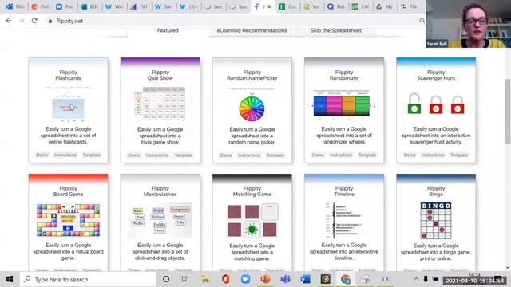511x287 pixels.
Task: Get the Randomizer Template
Action: (367, 155)
